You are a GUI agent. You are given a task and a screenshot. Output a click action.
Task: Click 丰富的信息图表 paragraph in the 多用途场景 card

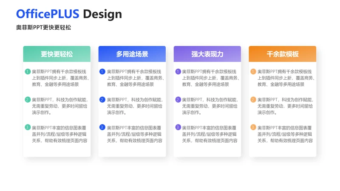pyautogui.click(x=135, y=134)
